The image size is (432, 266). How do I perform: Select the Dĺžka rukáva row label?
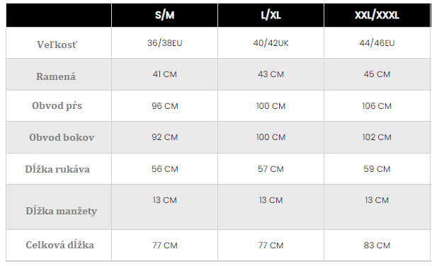coord(57,169)
